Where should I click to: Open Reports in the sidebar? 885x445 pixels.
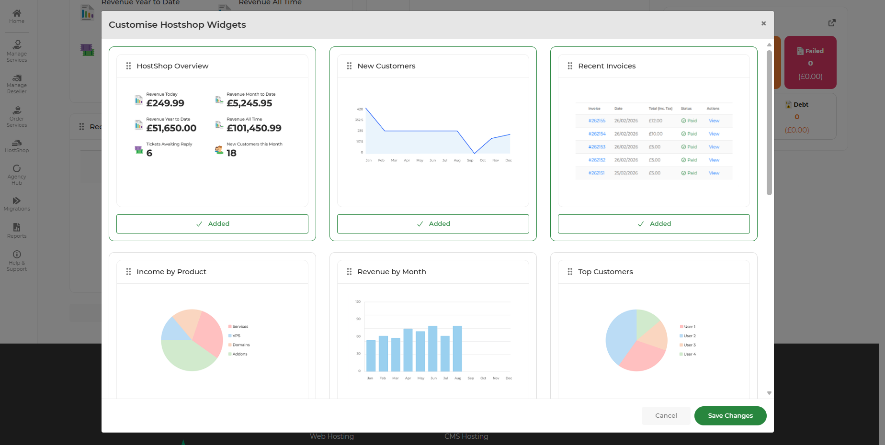coord(17,231)
